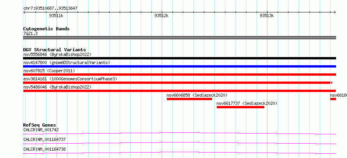The height and width of the screenshot is (158, 347).
Task: Open the nsv4147800 (gnomADStructuralVariants) label
Action: (x=67, y=63)
